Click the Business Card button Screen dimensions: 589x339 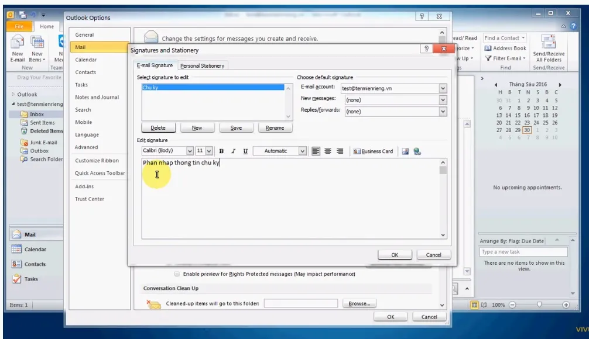pyautogui.click(x=373, y=151)
